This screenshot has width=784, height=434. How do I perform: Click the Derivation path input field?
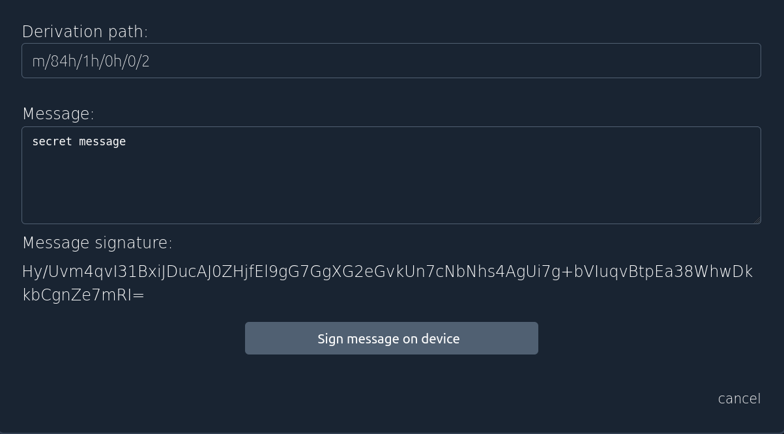391,61
